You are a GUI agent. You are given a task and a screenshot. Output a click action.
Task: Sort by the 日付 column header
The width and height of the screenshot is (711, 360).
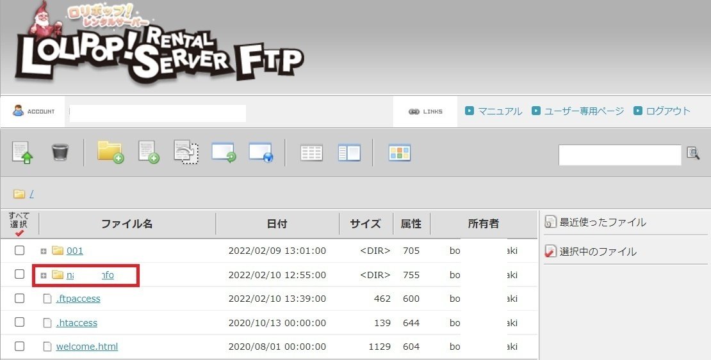click(277, 224)
